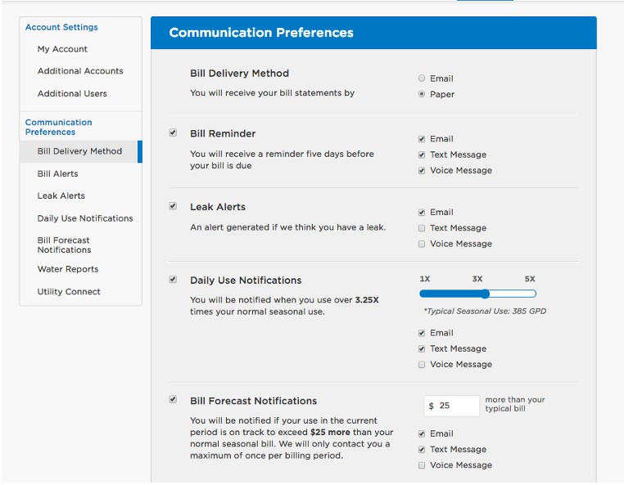The height and width of the screenshot is (485, 624).
Task: Select Email bill delivery radio button
Action: coord(422,79)
